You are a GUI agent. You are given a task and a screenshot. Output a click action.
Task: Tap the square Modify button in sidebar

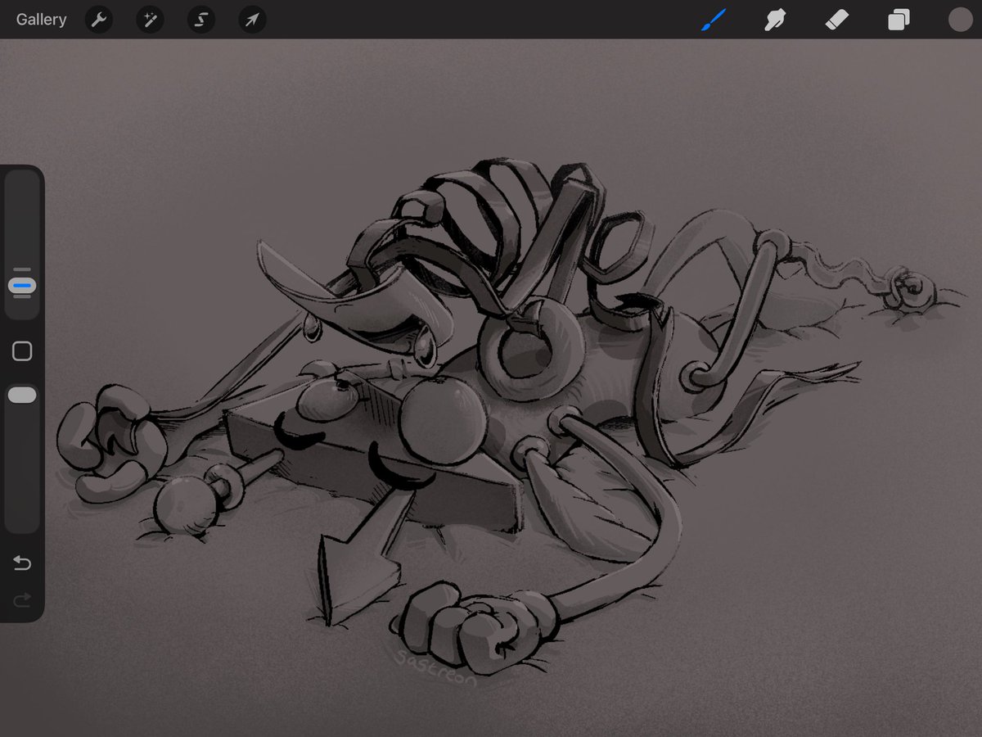[x=22, y=351]
